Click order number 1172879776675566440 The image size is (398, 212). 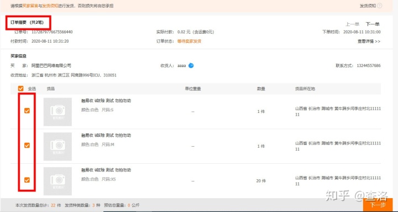[52, 32]
